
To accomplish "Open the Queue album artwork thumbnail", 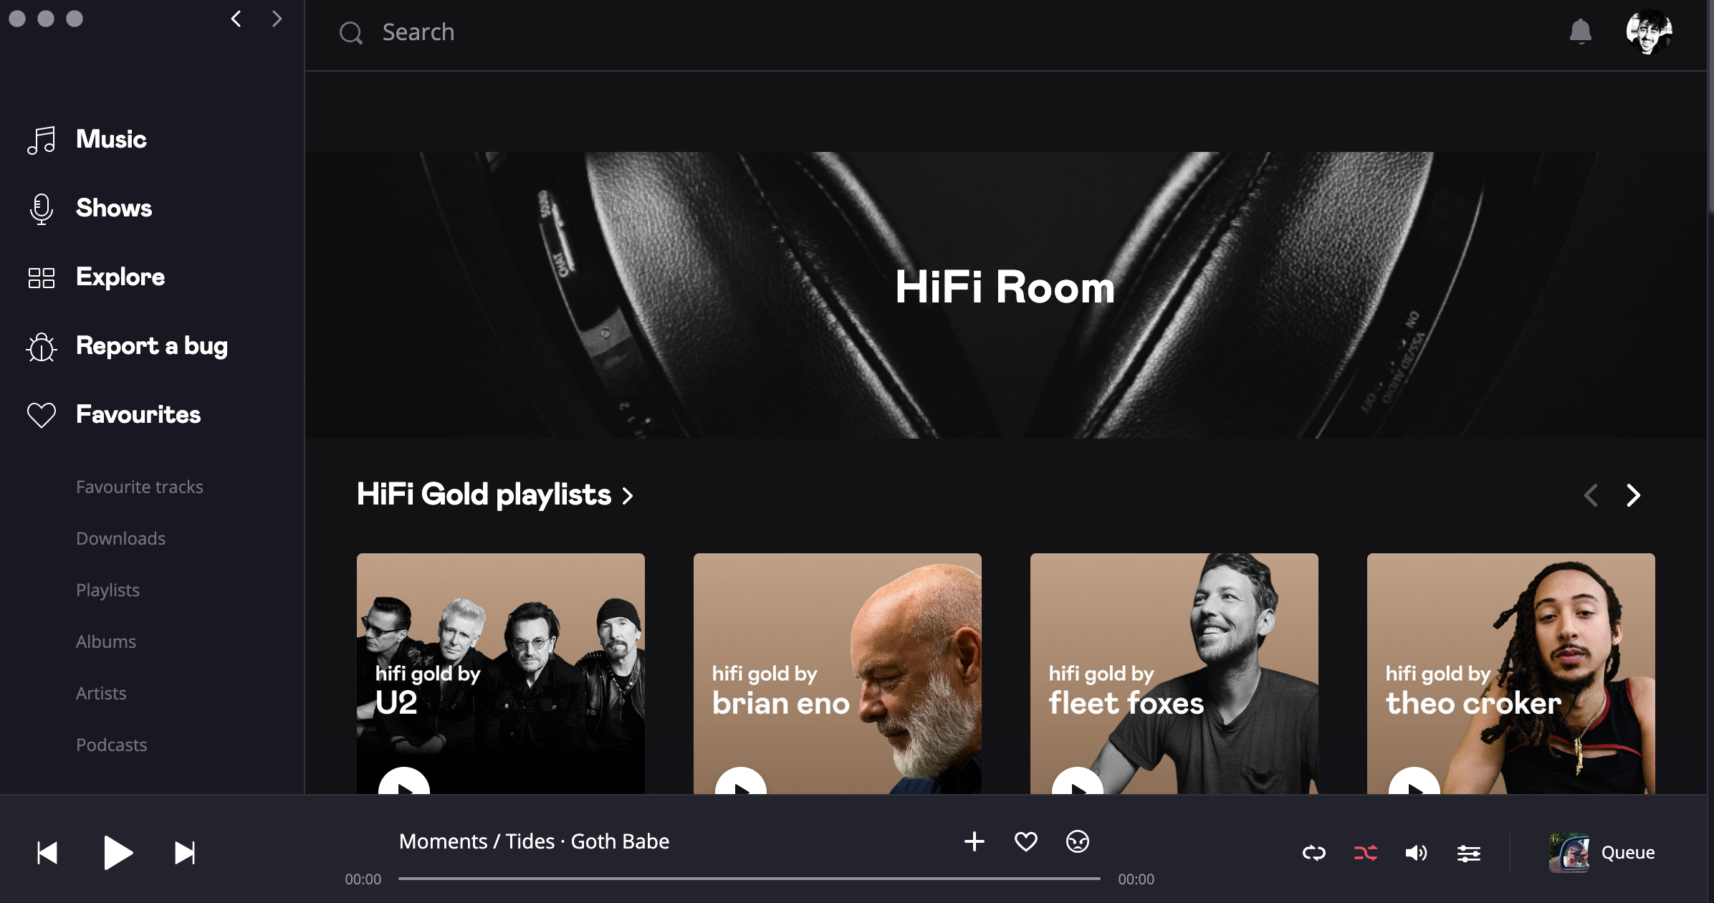I will coord(1569,853).
